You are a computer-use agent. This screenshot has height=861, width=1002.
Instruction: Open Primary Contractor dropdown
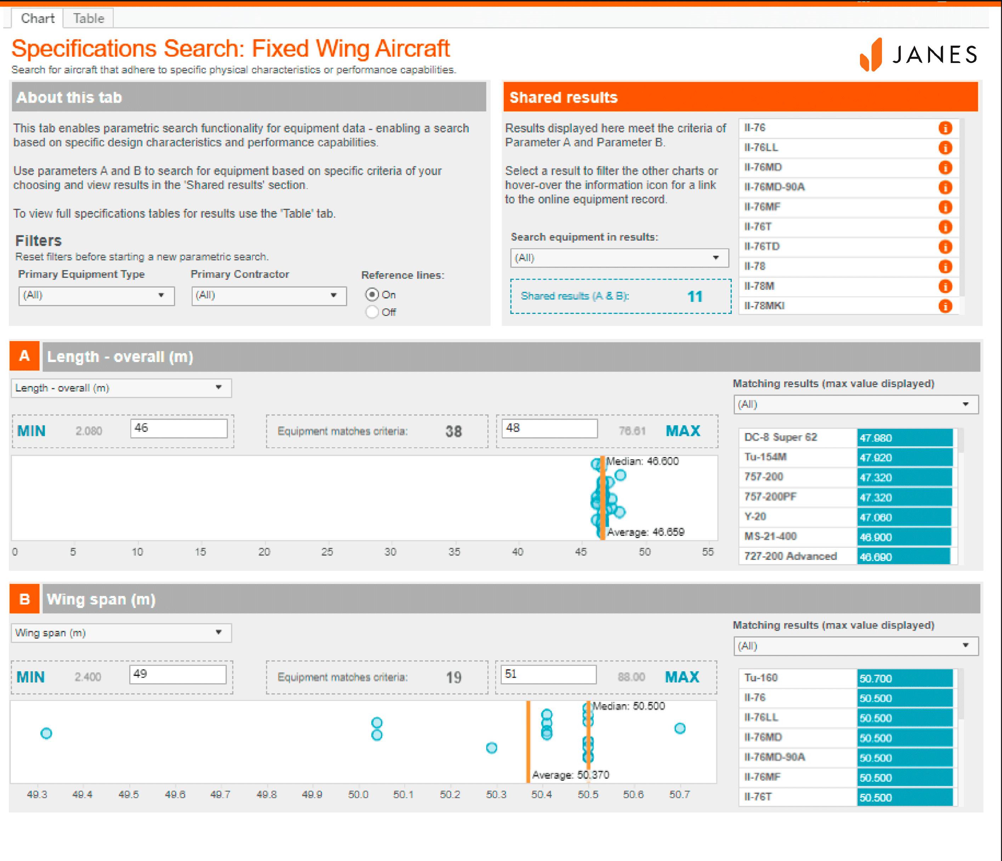(x=269, y=296)
